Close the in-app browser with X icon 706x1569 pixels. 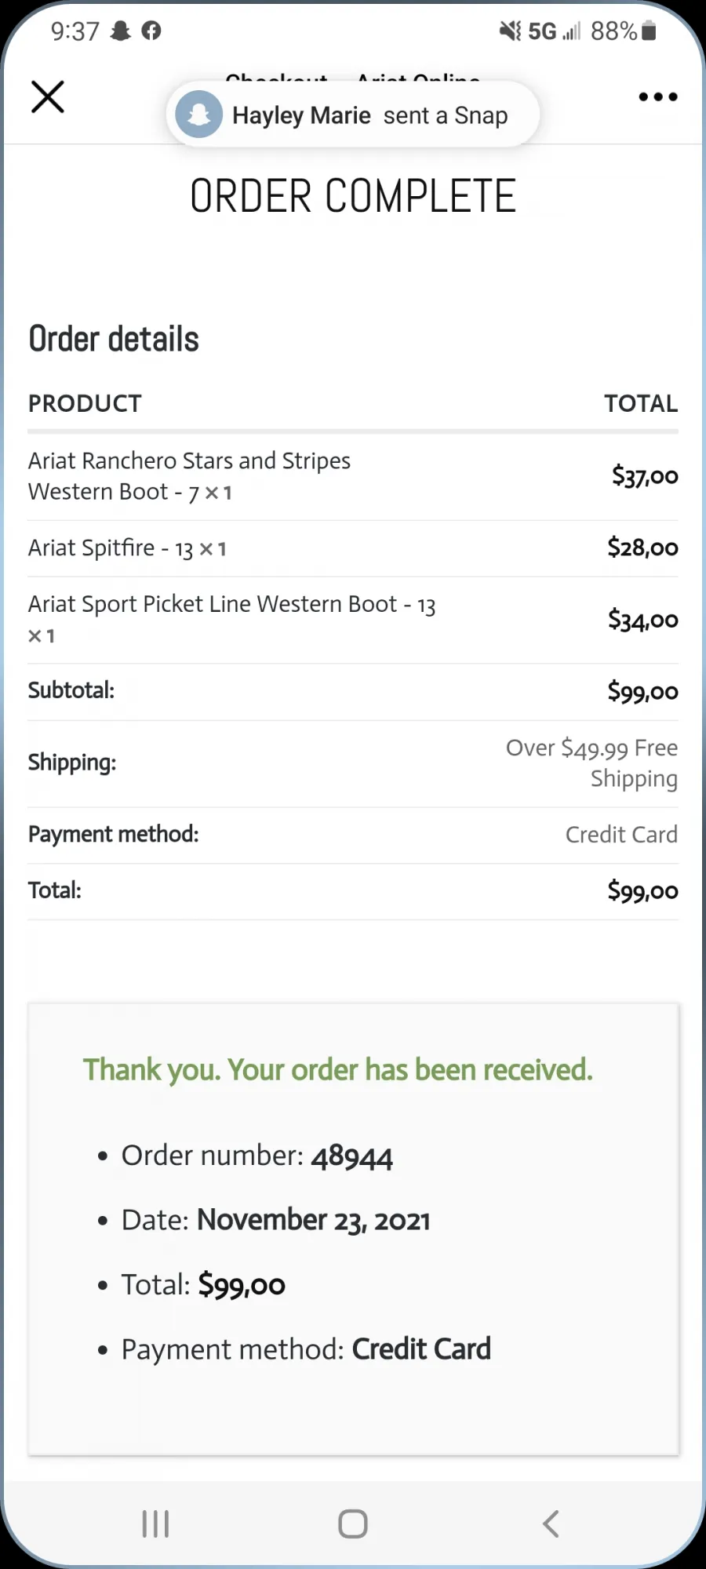point(48,96)
